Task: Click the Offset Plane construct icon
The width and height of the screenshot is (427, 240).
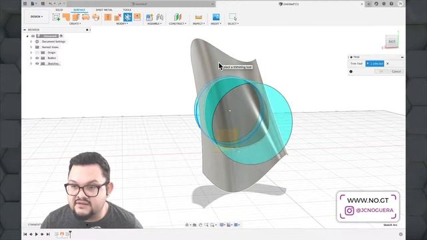Action: pos(177,17)
